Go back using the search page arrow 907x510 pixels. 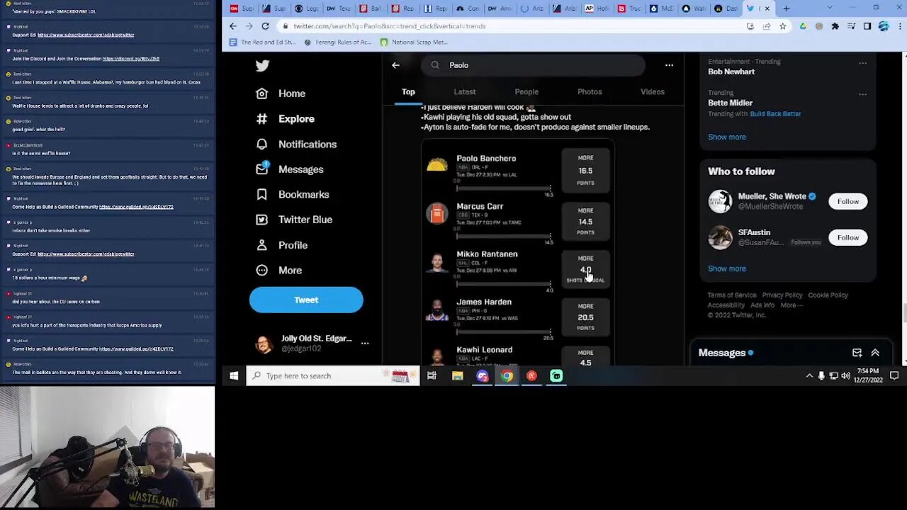395,65
